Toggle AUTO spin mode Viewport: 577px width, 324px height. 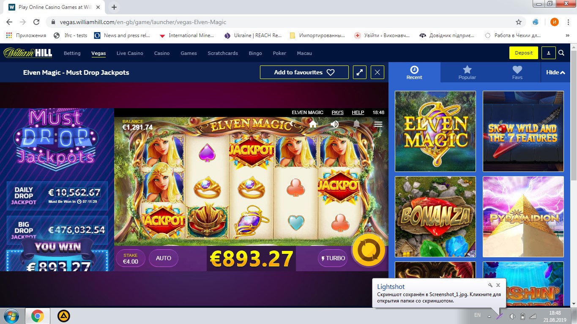click(x=164, y=258)
